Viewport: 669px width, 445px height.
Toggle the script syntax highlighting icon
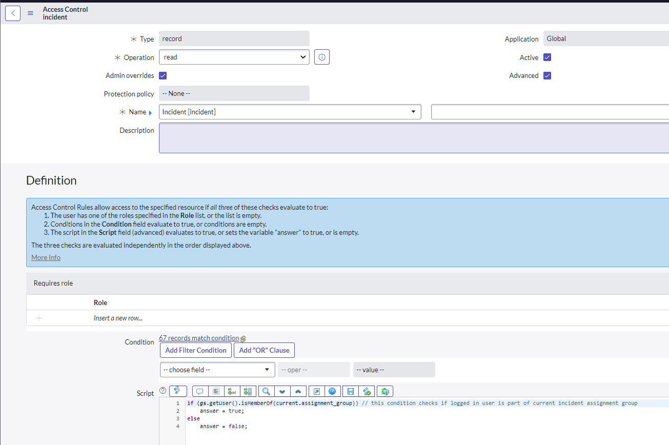click(177, 391)
